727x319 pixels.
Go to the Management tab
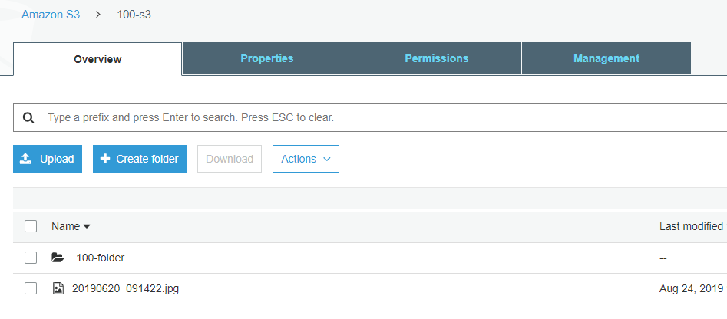pos(606,58)
